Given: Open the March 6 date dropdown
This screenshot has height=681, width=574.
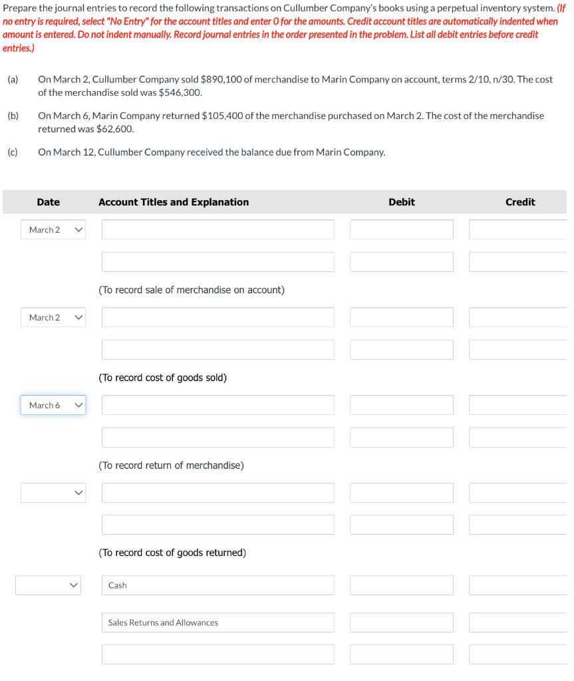Looking at the screenshot, I should click(53, 405).
